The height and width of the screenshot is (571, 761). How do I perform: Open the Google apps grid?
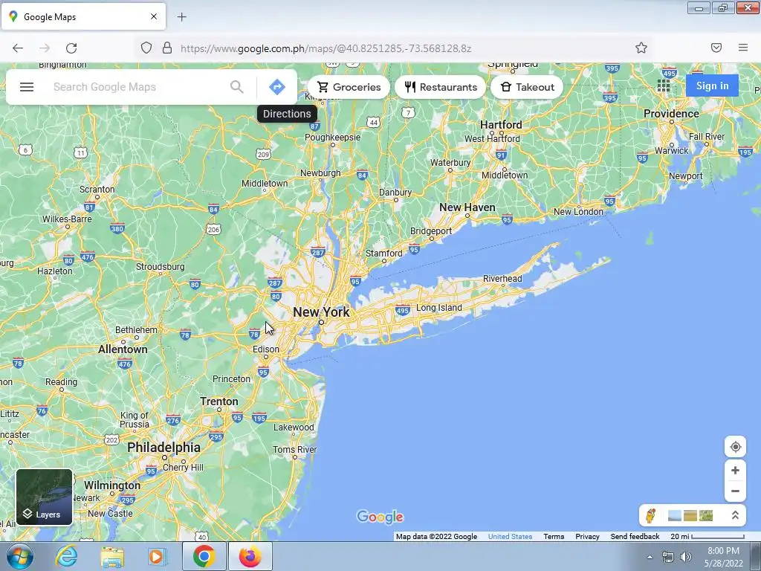[664, 86]
